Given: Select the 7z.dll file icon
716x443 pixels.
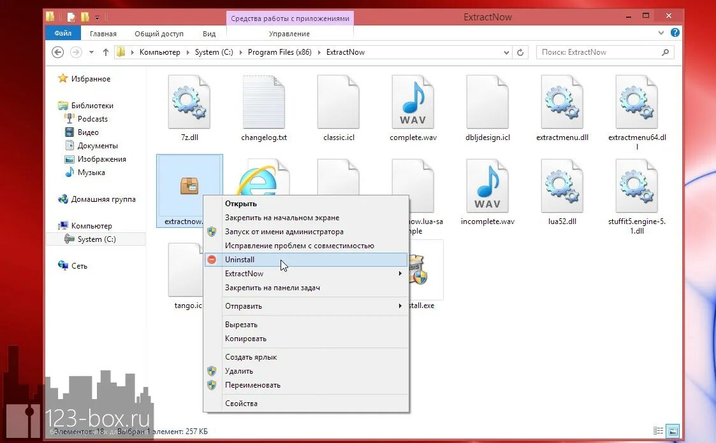Looking at the screenshot, I should 189,102.
